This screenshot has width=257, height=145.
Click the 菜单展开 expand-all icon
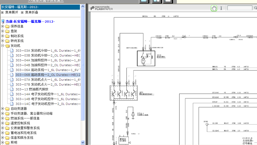2,12
